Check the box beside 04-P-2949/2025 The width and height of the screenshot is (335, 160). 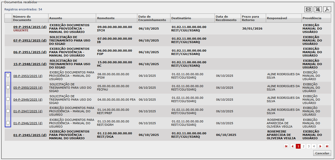coord(8,99)
